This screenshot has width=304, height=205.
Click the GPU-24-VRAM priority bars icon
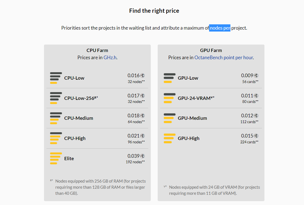pos(170,98)
